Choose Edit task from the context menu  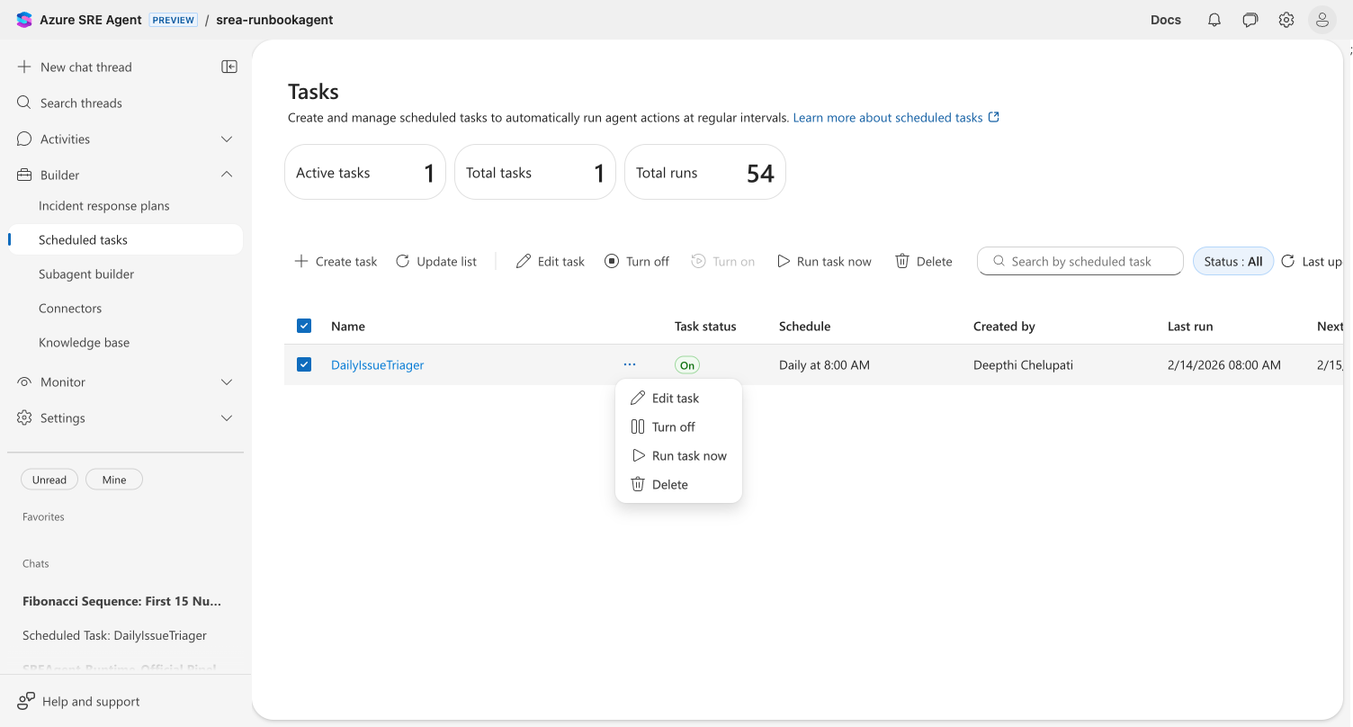click(x=678, y=398)
